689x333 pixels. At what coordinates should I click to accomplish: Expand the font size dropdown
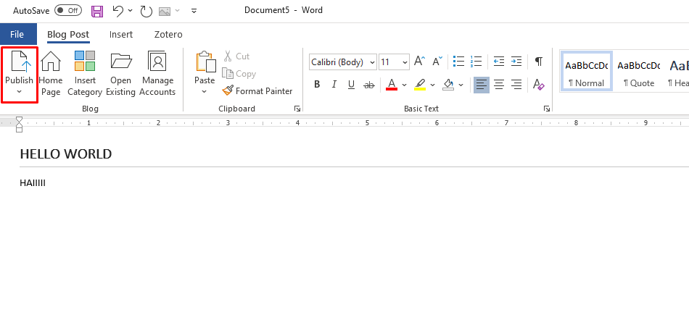[404, 62]
